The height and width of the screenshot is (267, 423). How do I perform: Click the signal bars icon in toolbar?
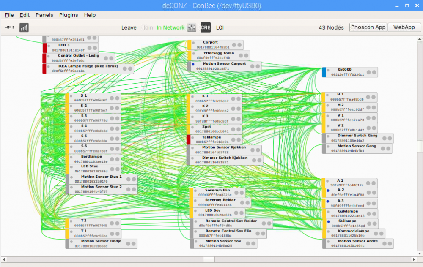(24, 27)
